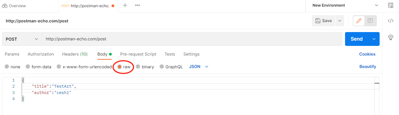Click the blue Send button
The height and width of the screenshot is (115, 399).
click(357, 39)
